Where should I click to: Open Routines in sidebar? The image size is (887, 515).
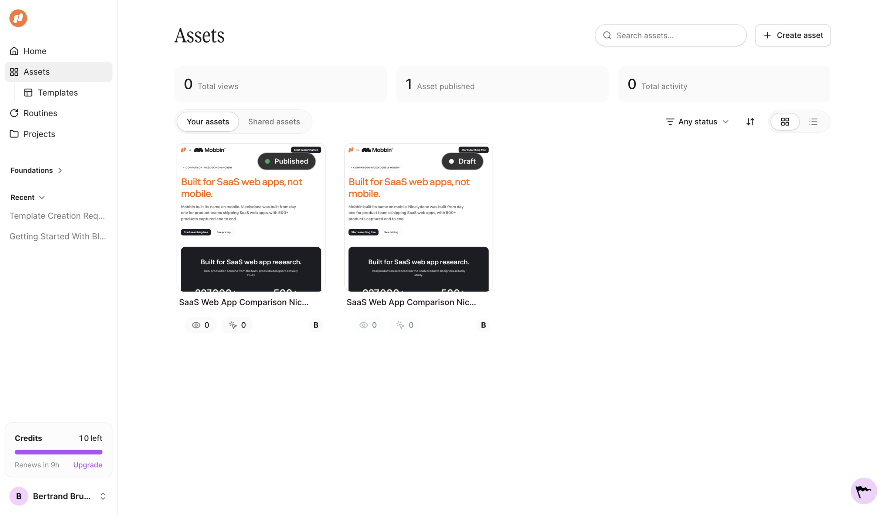pyautogui.click(x=59, y=113)
